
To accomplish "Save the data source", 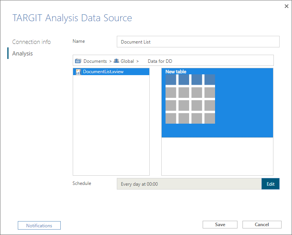I will click(x=220, y=225).
